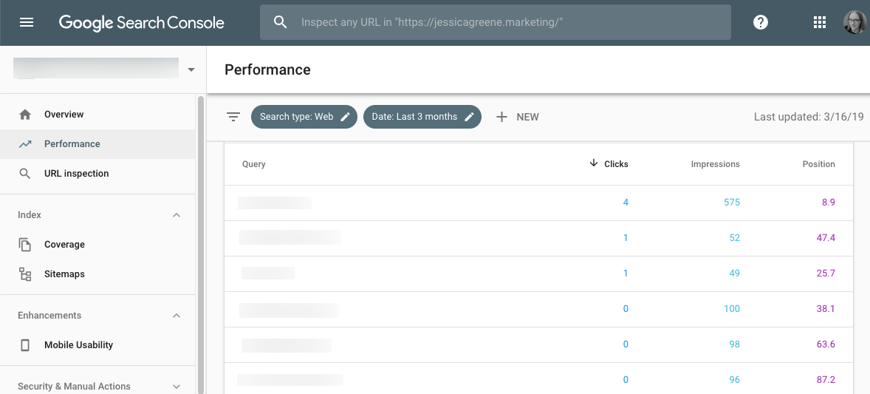Expand Security & Manual Actions section

coord(177,386)
